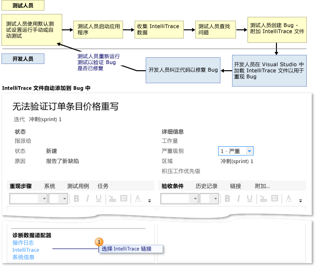Click the 测试人员创建 Bug flowchart box
This screenshot has width=316, height=267.
click(x=277, y=30)
